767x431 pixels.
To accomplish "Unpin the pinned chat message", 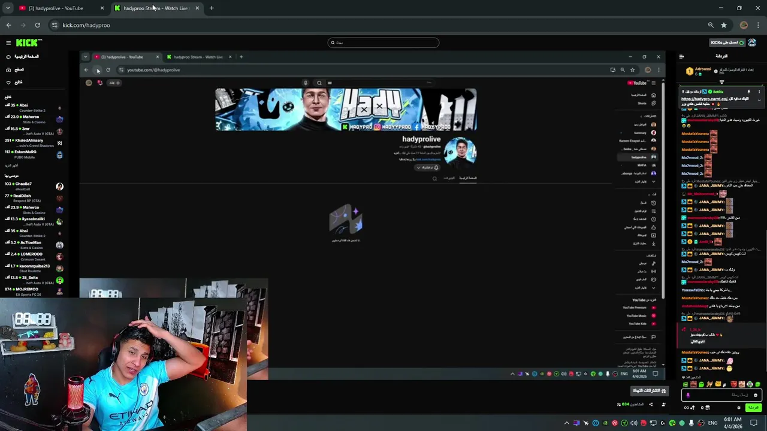I will [x=748, y=92].
